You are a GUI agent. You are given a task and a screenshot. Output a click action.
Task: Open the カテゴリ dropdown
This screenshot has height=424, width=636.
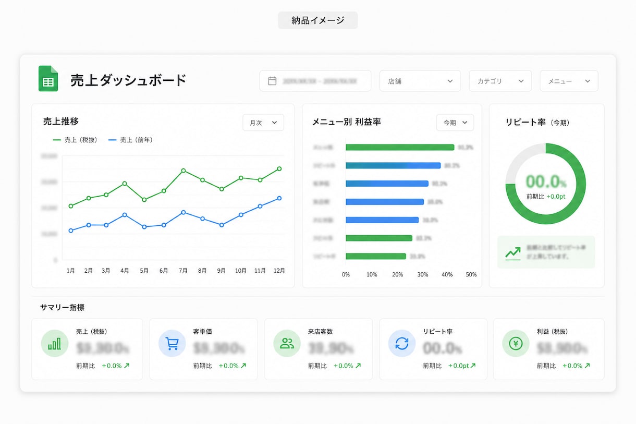click(500, 81)
